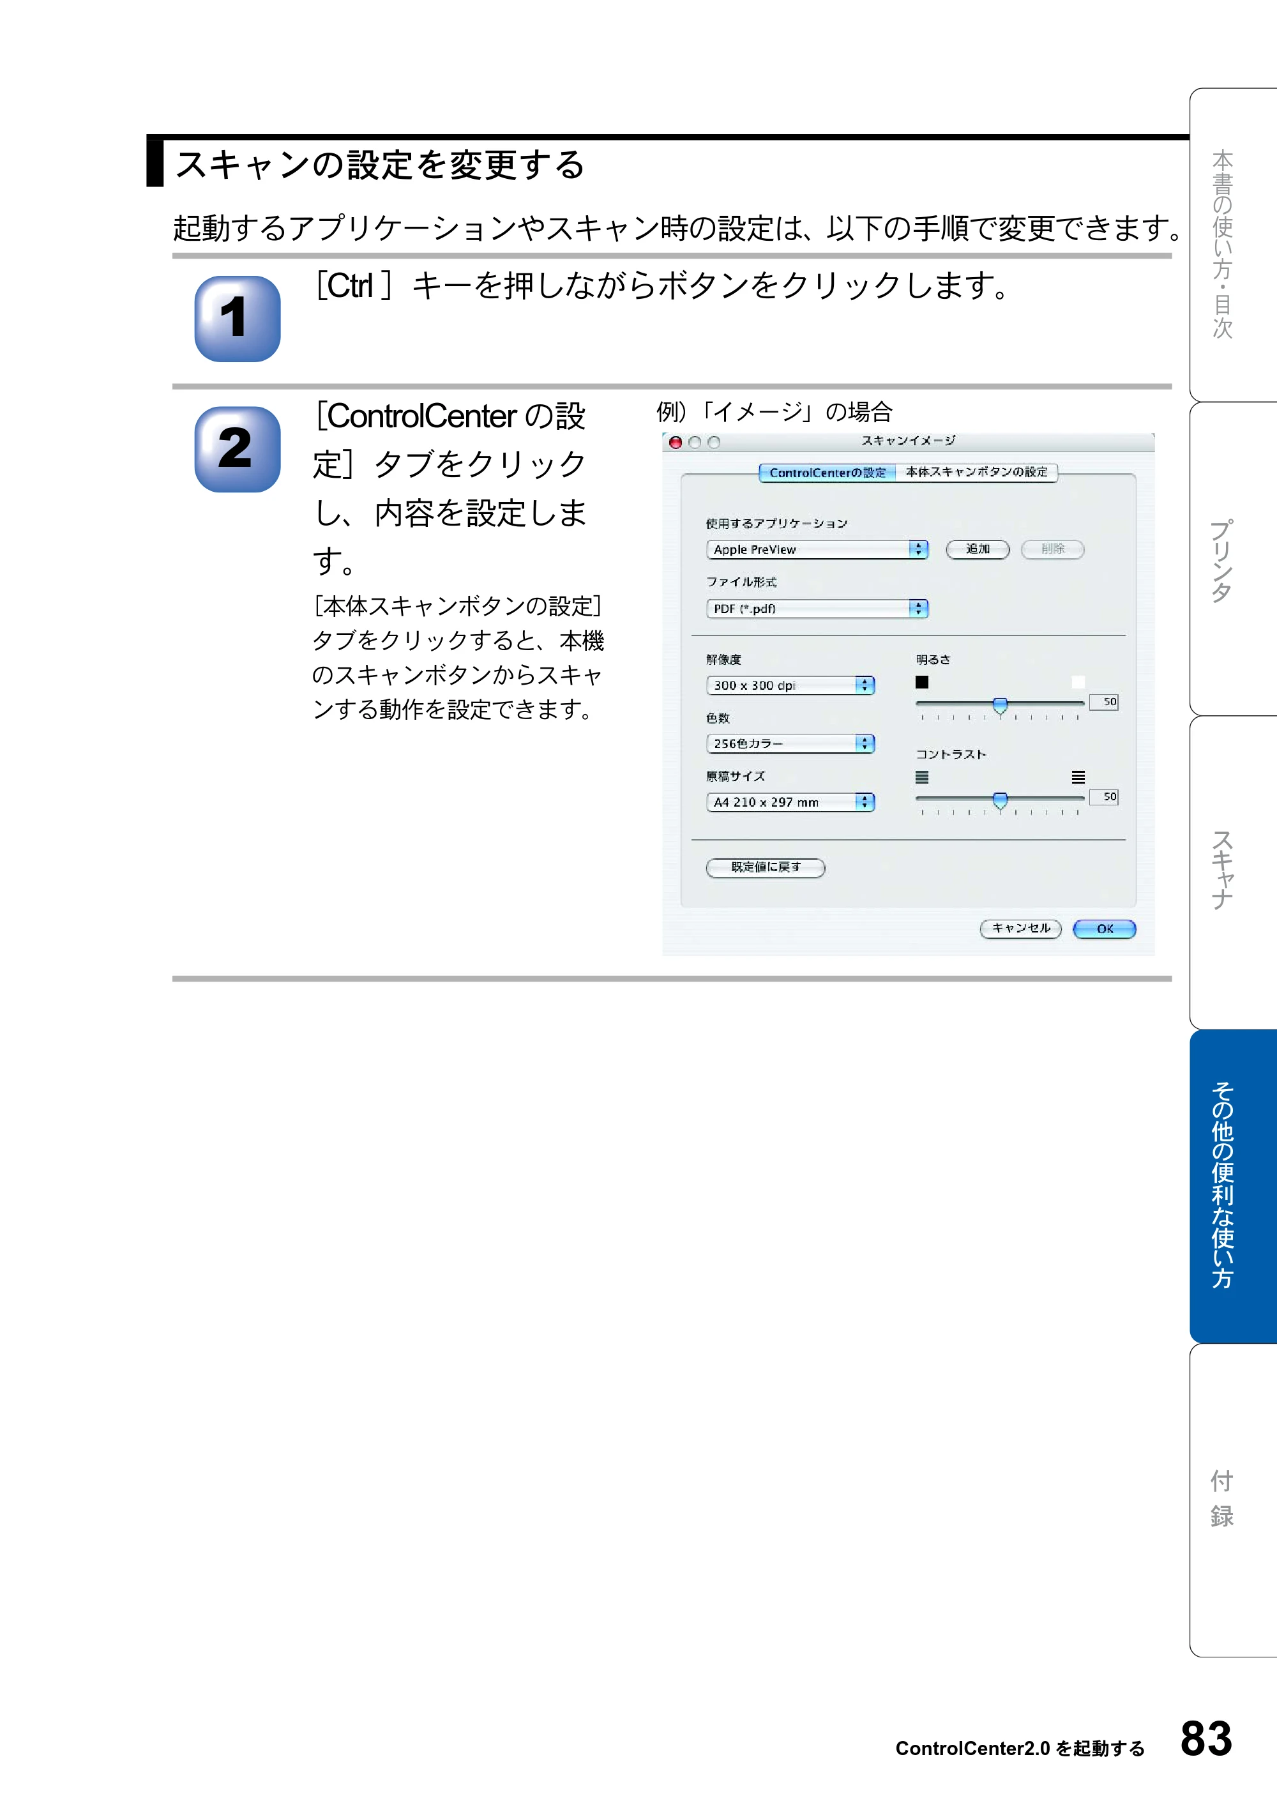
Task: Open the 256色カラー color dropdown
Action: pos(790,743)
